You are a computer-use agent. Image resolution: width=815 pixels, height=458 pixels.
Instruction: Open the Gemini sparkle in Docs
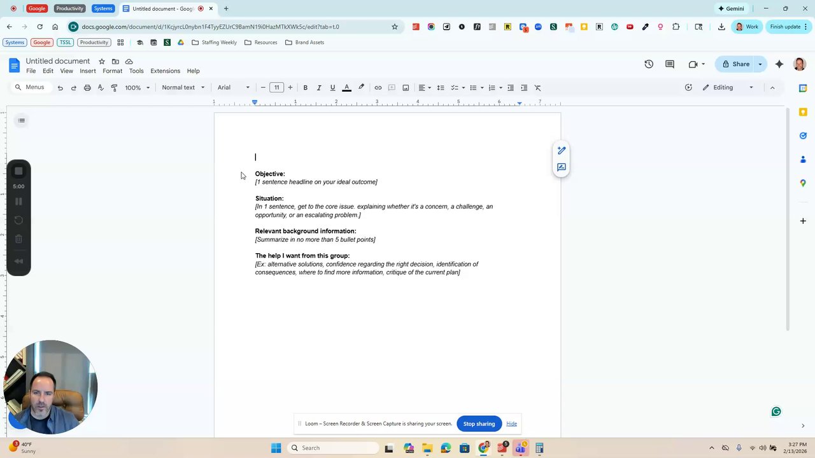[x=779, y=64]
